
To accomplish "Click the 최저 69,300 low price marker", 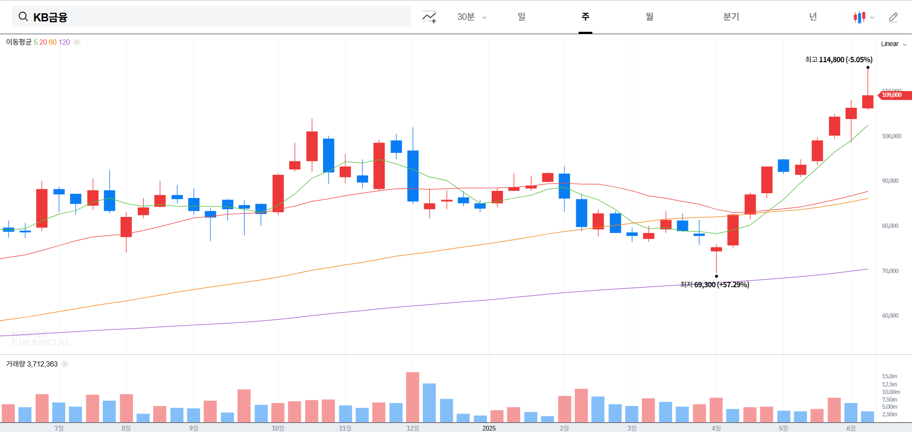I will pyautogui.click(x=715, y=284).
